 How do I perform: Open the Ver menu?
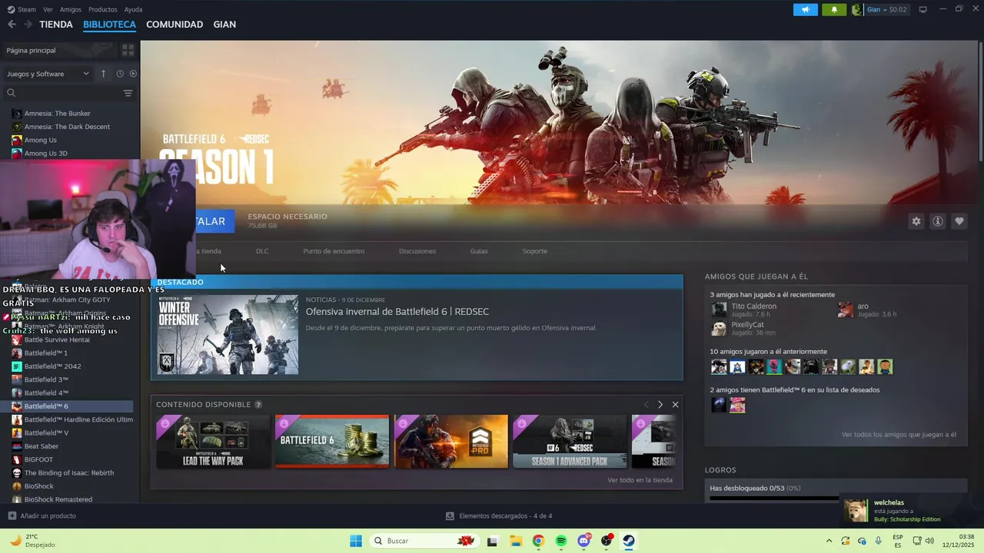point(48,9)
